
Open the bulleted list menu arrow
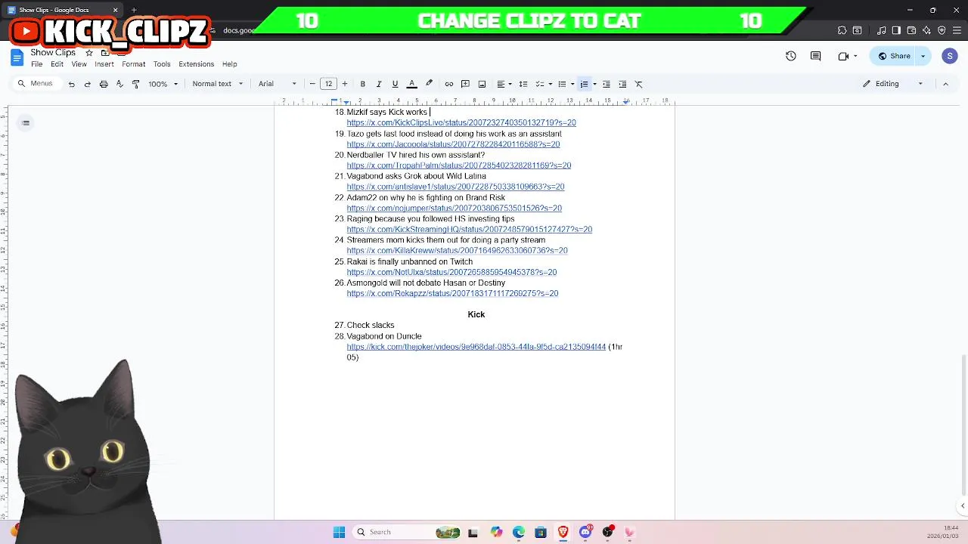[x=572, y=84]
